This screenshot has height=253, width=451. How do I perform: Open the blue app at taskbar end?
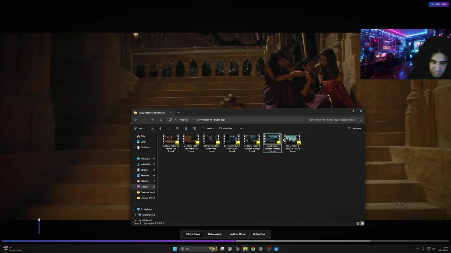[276, 249]
